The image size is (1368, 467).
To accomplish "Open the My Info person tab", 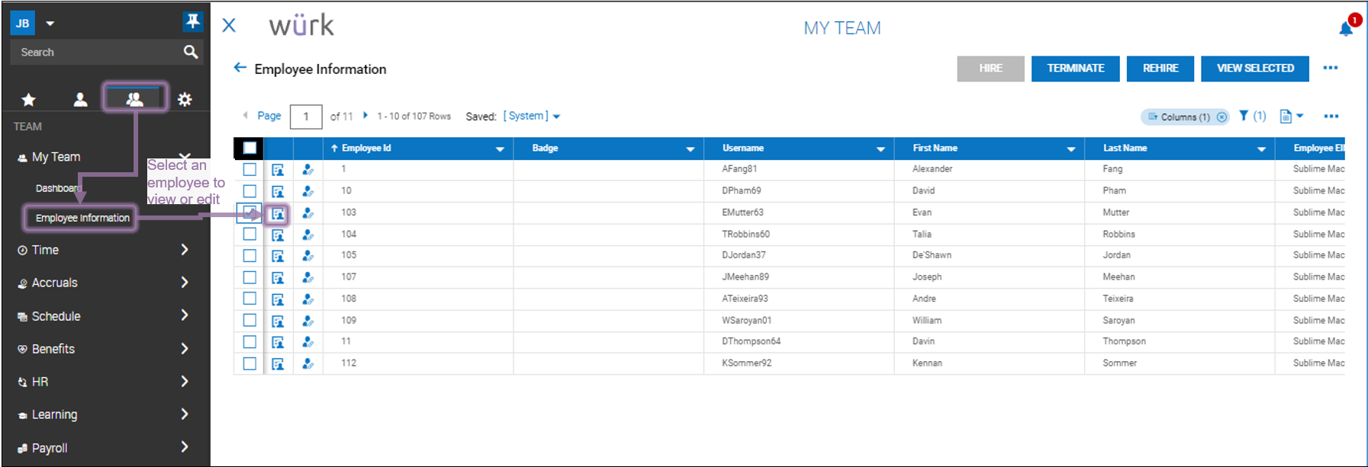I will point(80,100).
